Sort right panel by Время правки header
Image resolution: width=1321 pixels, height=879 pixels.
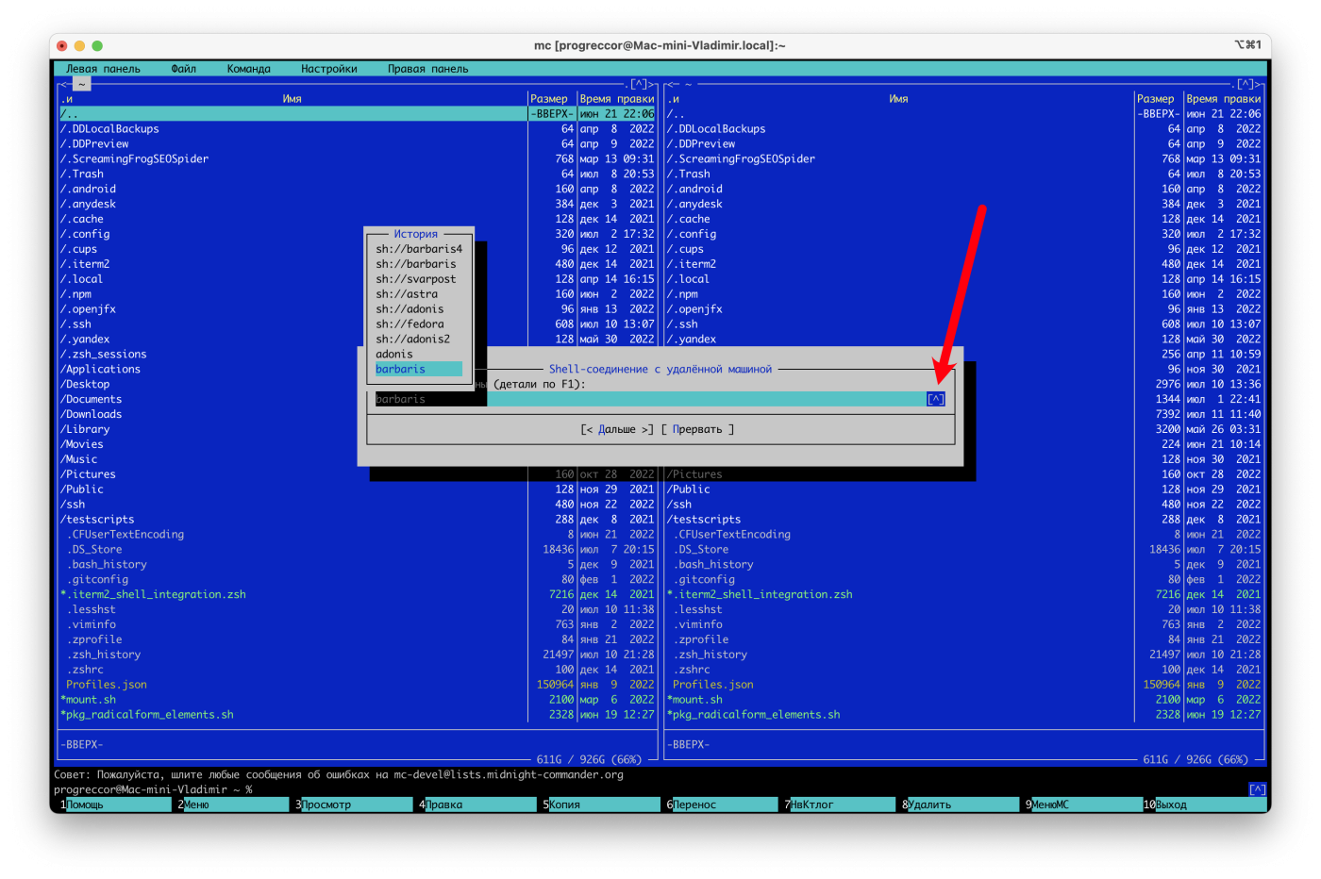1223,99
